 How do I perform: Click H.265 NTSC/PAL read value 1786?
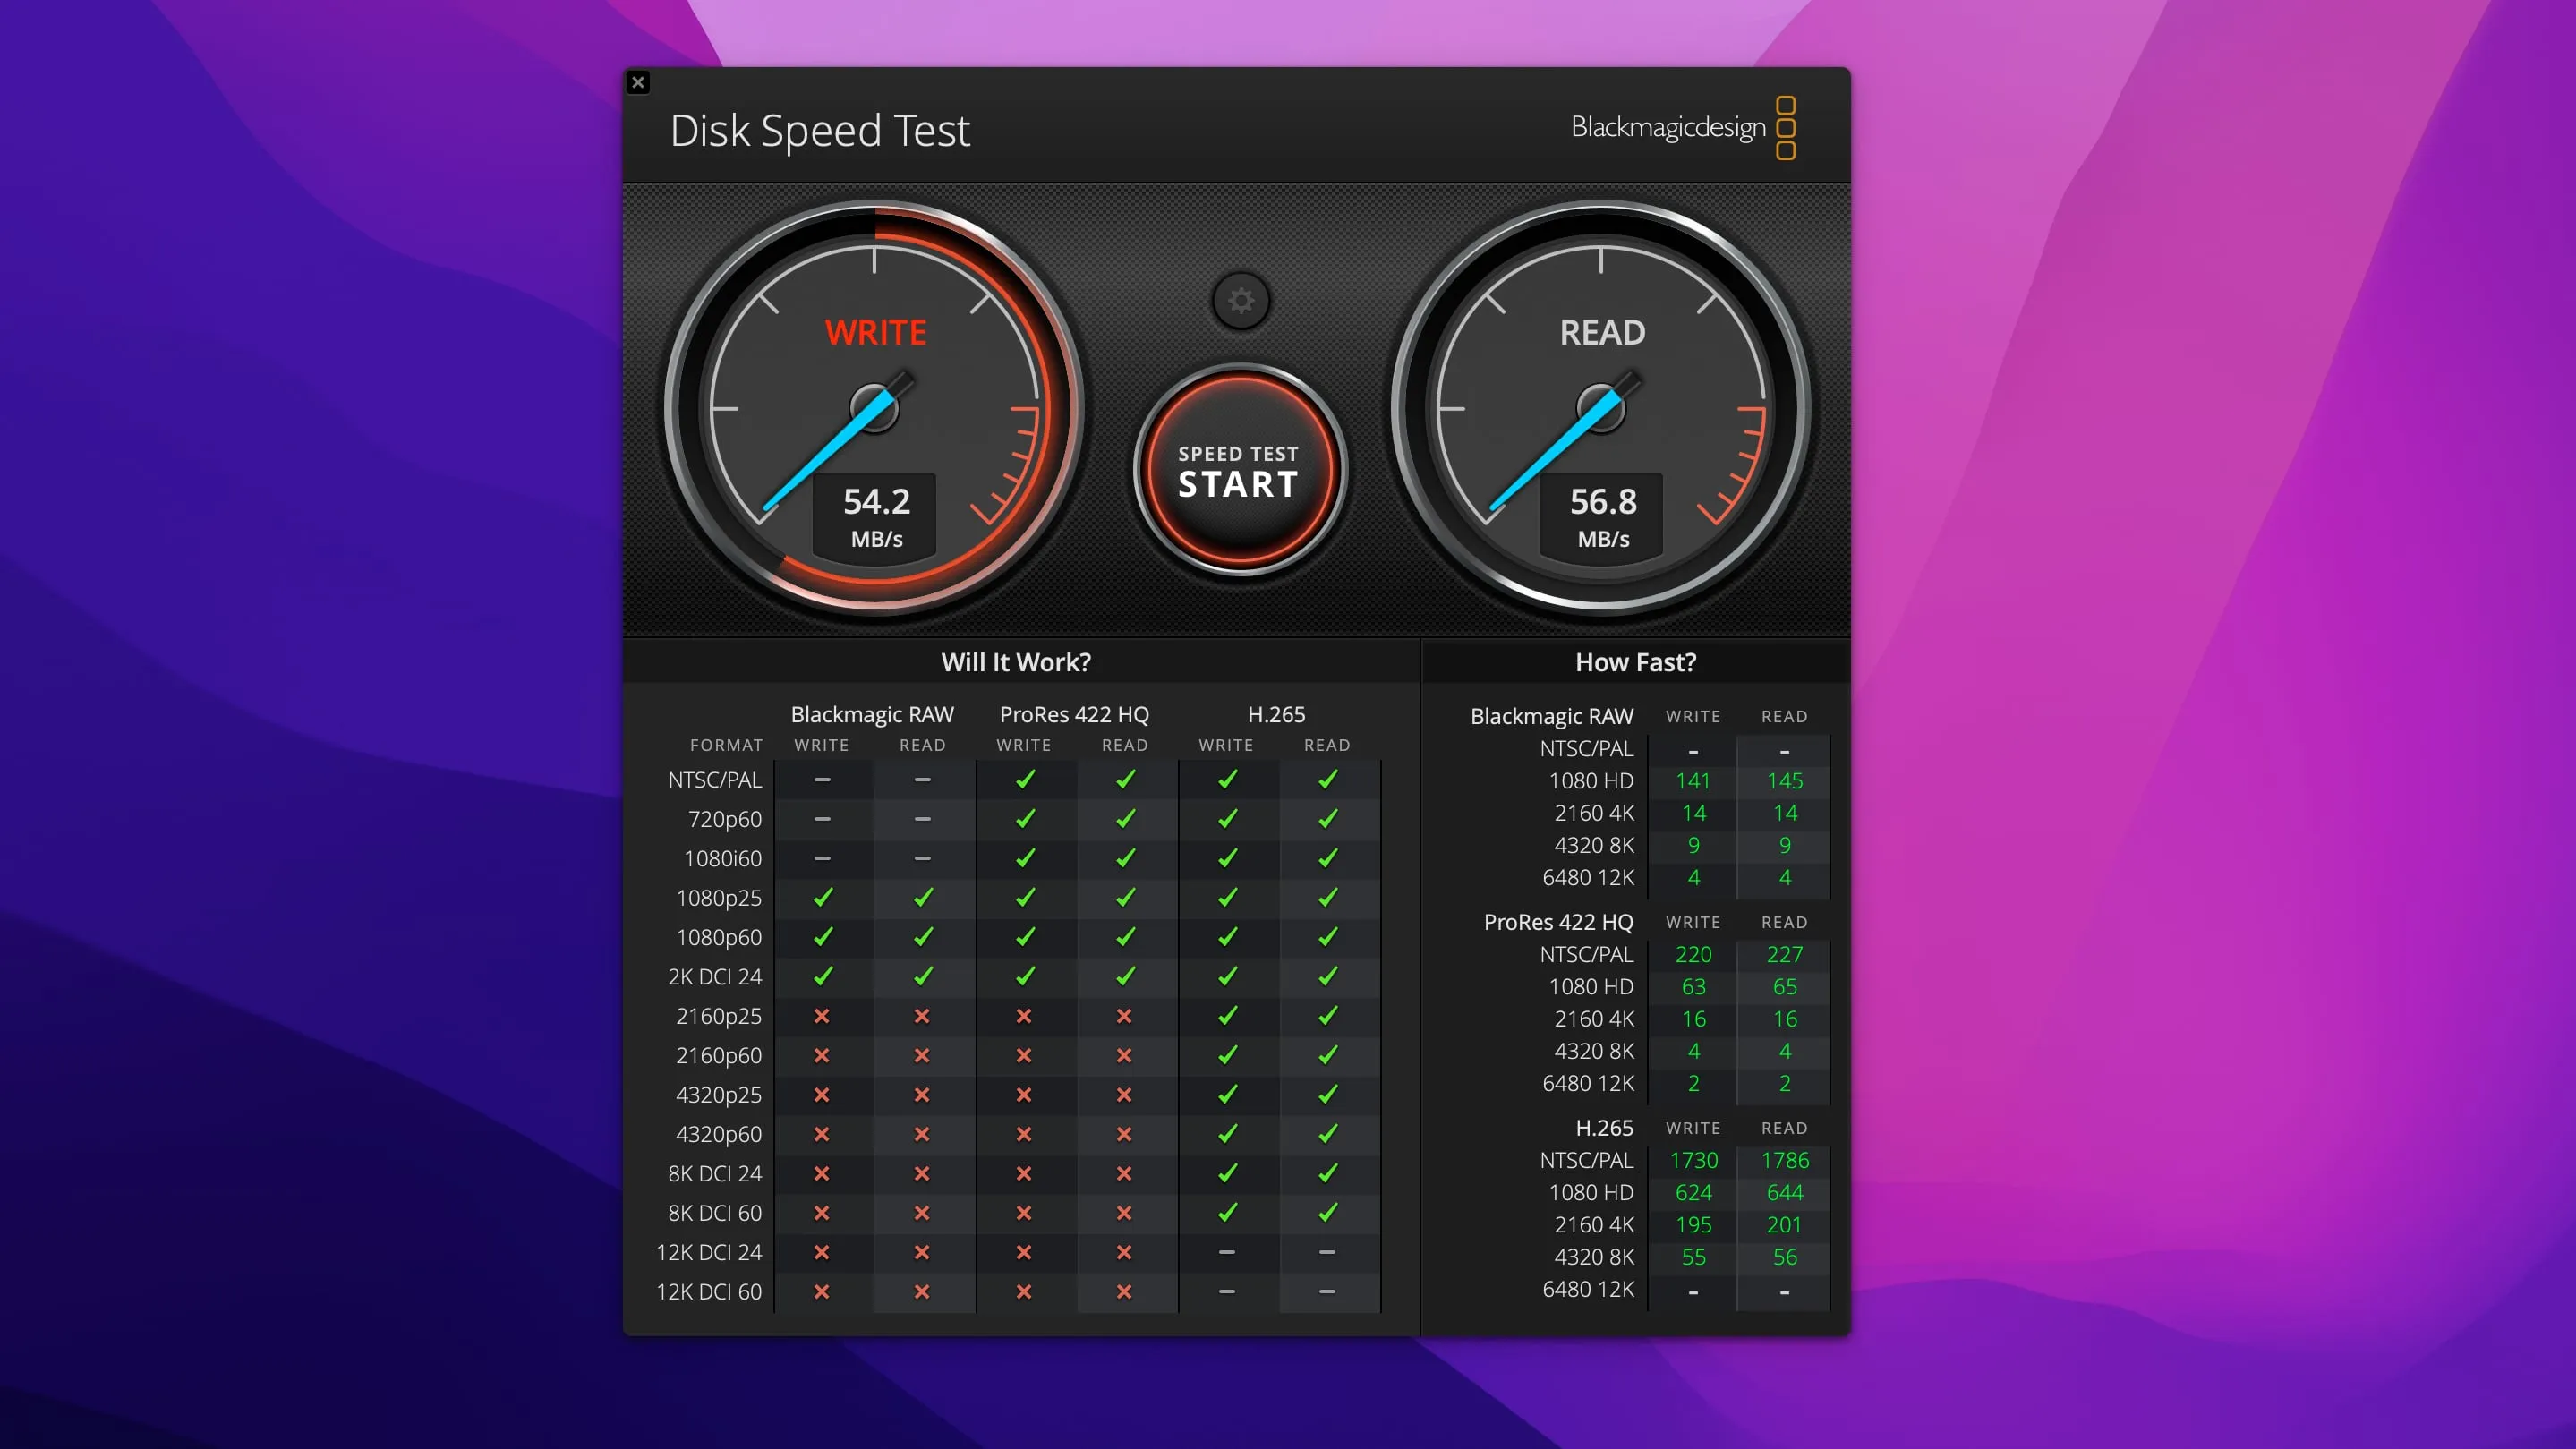pyautogui.click(x=1784, y=1161)
